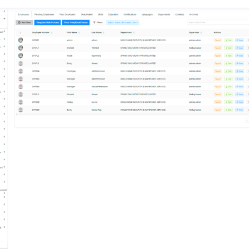The height and width of the screenshot is (249, 249).
Task: Click the sort icon above avatar column
Action: [20, 32]
